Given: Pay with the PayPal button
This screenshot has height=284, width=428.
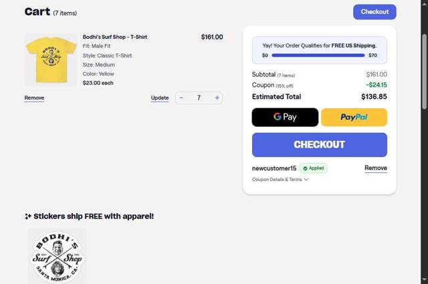Looking at the screenshot, I should click(354, 117).
